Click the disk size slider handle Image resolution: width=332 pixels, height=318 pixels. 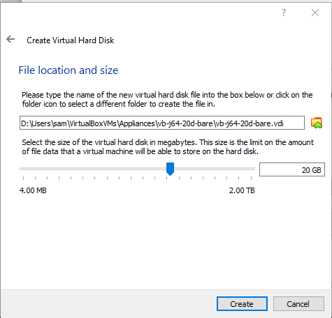(x=170, y=169)
